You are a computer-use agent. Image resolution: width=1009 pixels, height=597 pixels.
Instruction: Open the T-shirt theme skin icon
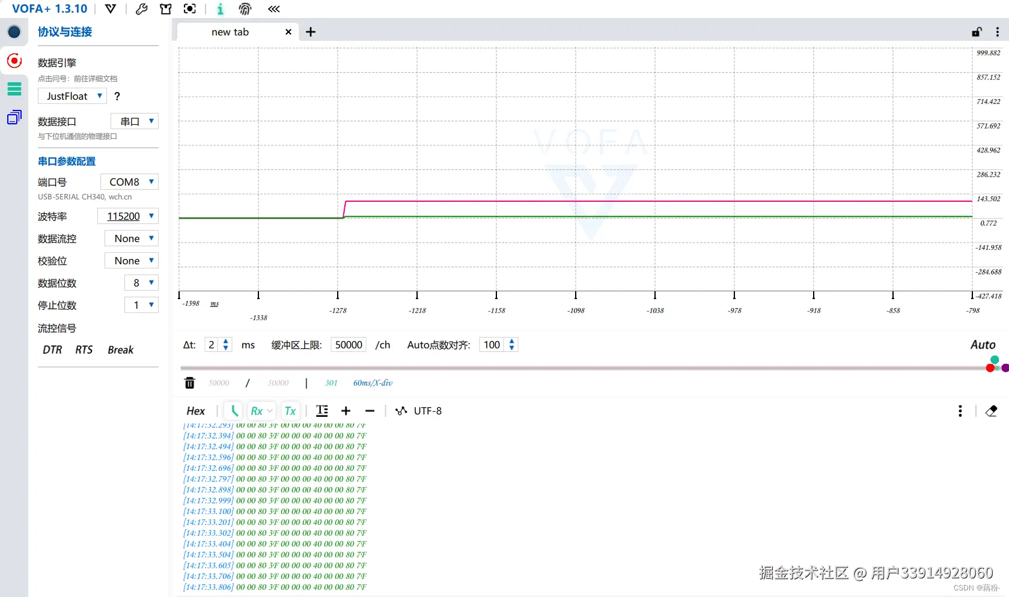click(x=166, y=9)
